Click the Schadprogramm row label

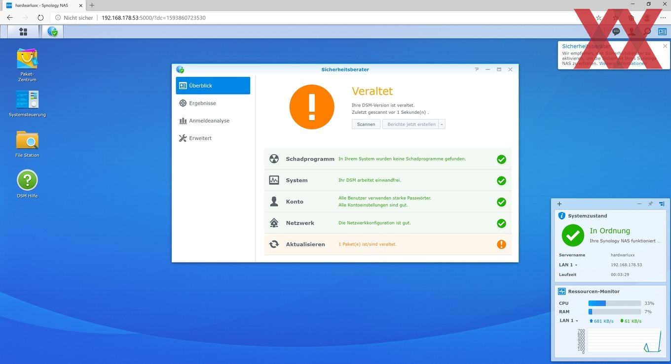click(310, 159)
